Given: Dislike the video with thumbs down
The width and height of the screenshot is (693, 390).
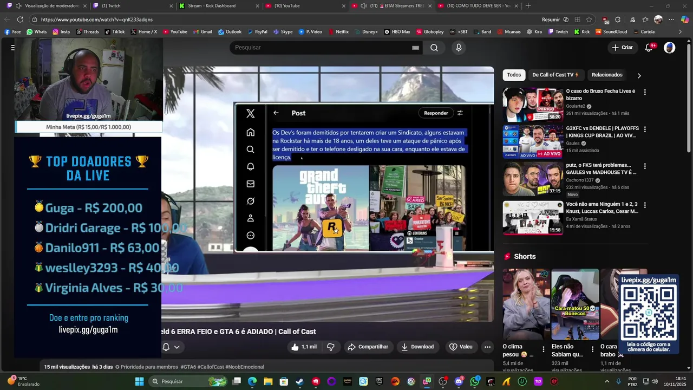Looking at the screenshot, I should coord(331,347).
